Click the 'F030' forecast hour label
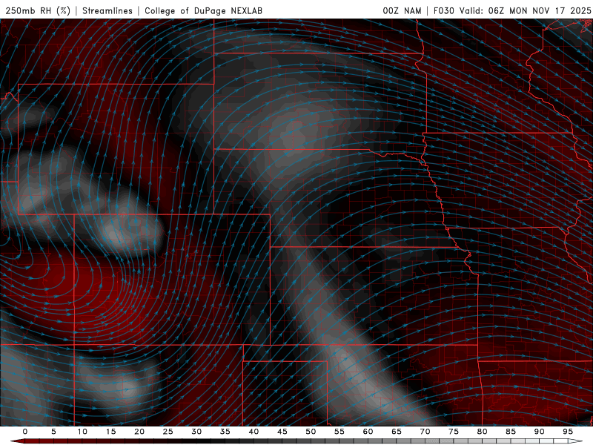 pos(443,10)
